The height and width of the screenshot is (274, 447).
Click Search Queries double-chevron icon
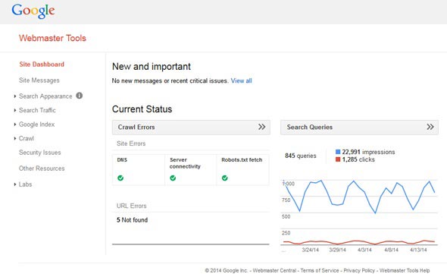[x=430, y=127]
